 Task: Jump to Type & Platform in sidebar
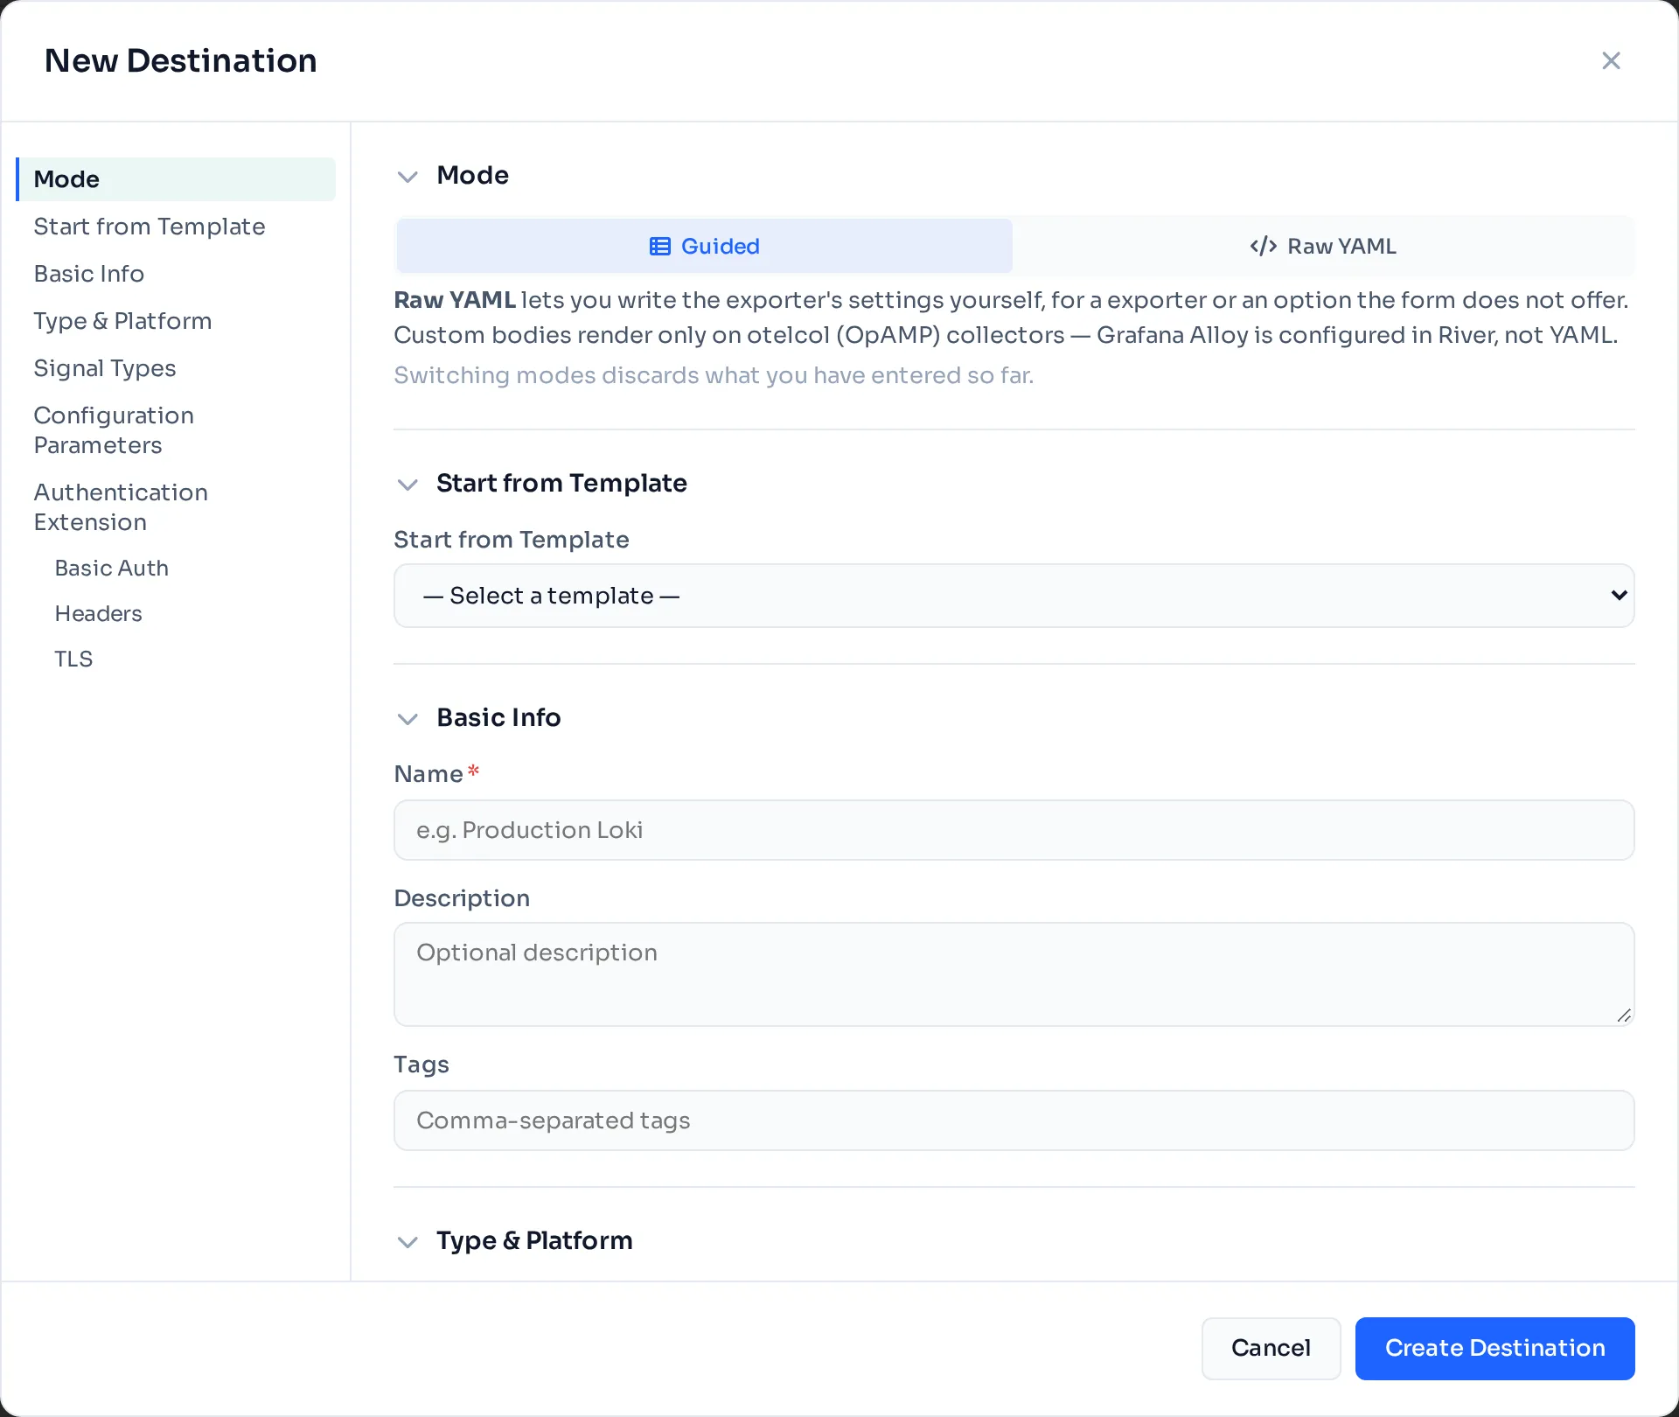pyautogui.click(x=176, y=321)
